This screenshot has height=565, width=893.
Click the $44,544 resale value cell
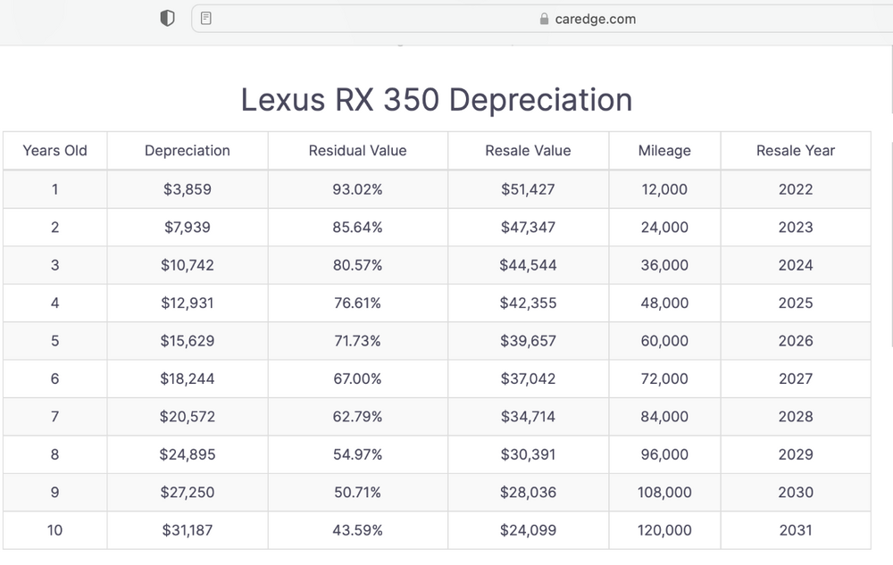pos(528,265)
